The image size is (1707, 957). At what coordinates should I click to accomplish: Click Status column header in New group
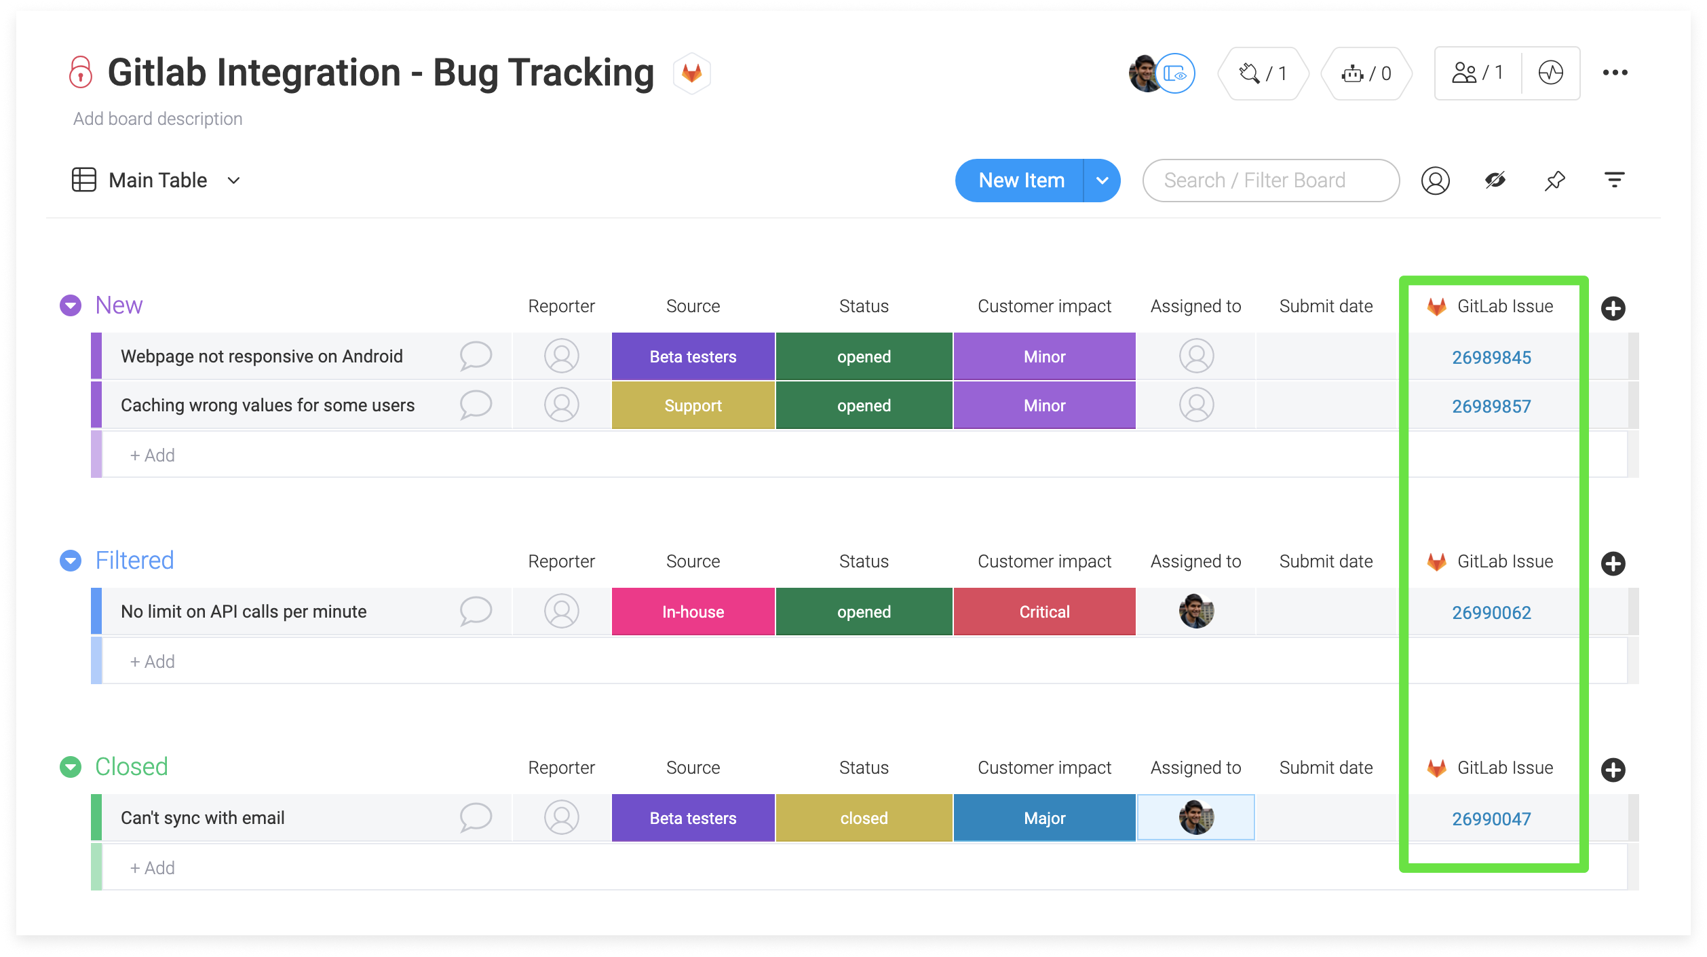click(x=864, y=306)
